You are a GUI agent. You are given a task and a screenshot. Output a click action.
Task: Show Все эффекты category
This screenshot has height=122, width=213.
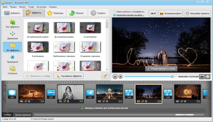12,24
